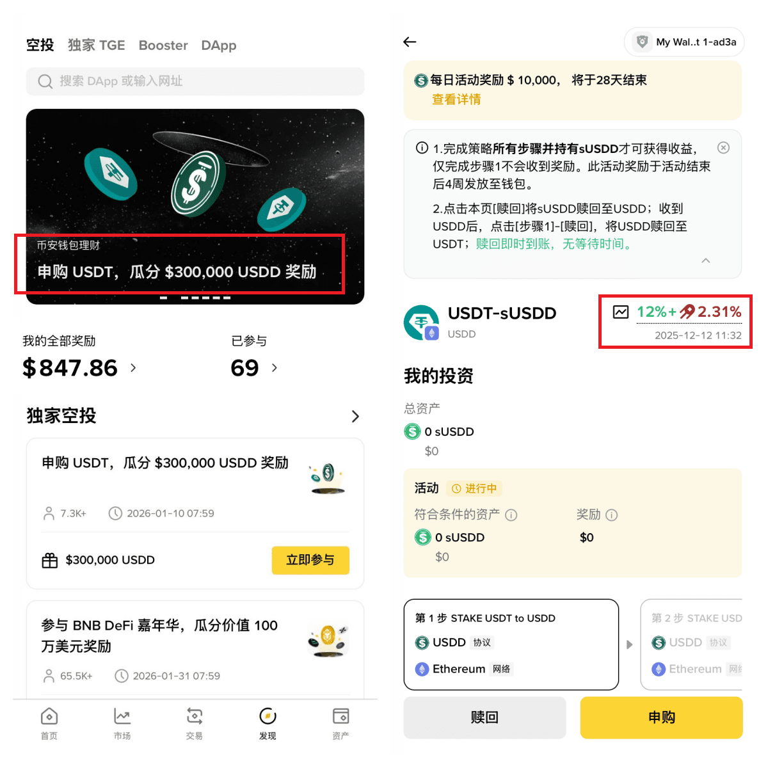Expand 独家空投 section arrow
Viewport: 768px width, 768px height.
[356, 417]
